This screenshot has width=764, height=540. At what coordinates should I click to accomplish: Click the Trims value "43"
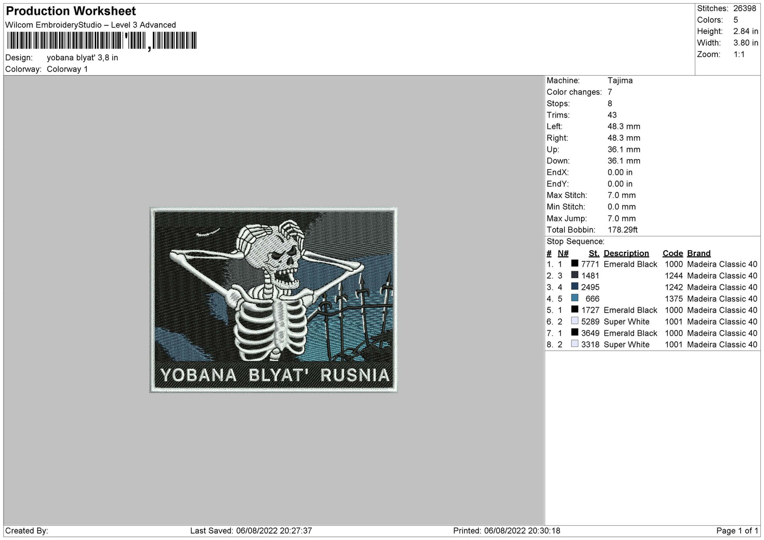click(612, 115)
